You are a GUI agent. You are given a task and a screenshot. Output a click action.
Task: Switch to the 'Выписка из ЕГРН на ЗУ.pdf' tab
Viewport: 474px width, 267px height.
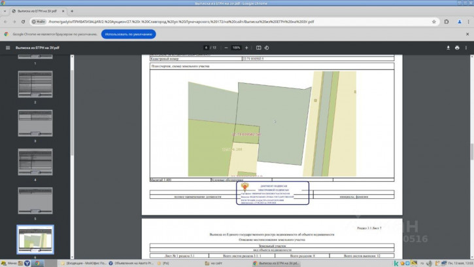37,11
